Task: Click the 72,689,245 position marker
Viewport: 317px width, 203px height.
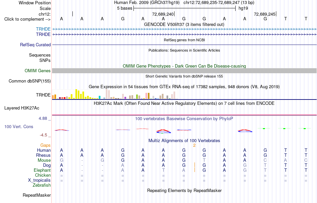Action: 265,14
